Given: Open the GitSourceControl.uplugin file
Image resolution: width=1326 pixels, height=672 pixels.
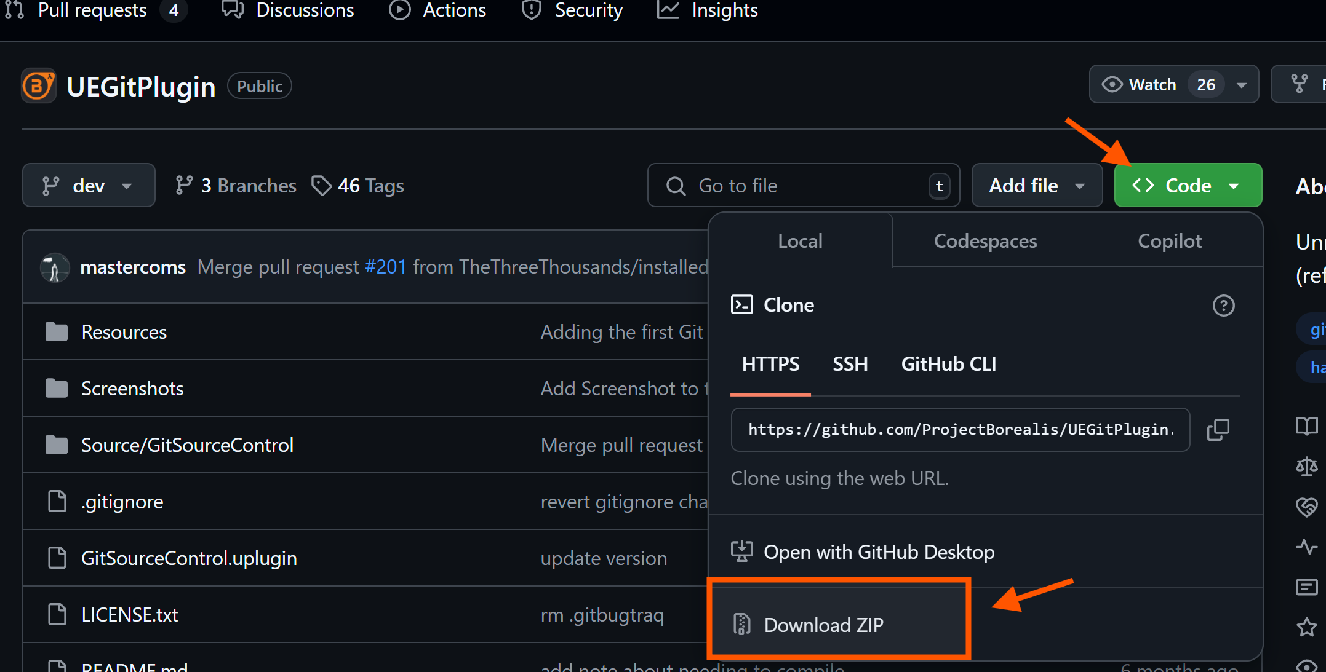Looking at the screenshot, I should pos(189,558).
